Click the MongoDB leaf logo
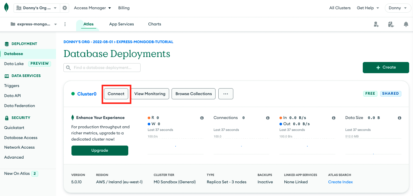Viewport: 413px width, 196px height. click(6, 8)
